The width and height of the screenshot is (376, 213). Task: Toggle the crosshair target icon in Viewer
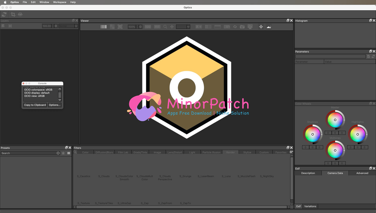click(261, 27)
